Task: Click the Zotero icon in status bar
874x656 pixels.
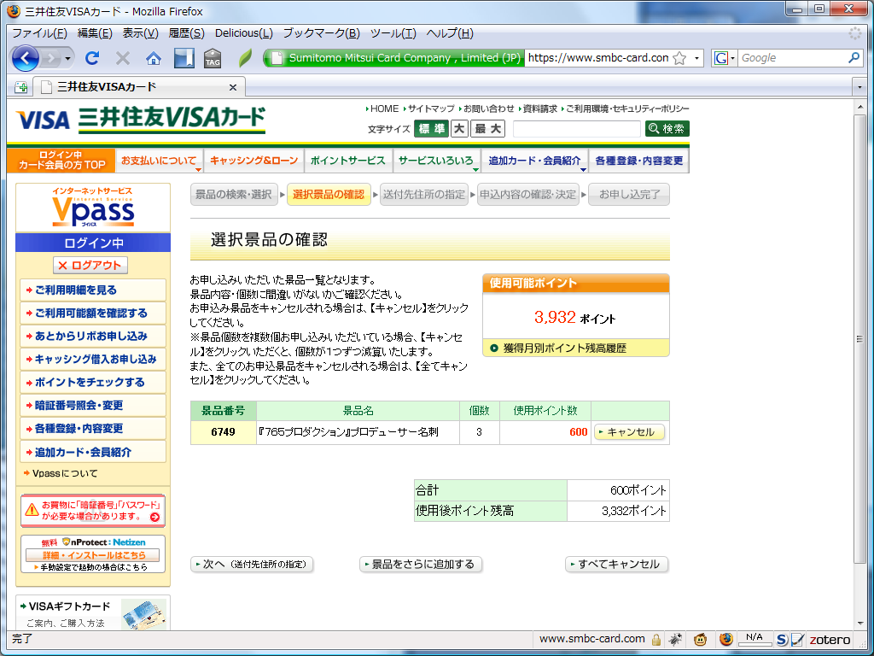Action: click(x=830, y=639)
